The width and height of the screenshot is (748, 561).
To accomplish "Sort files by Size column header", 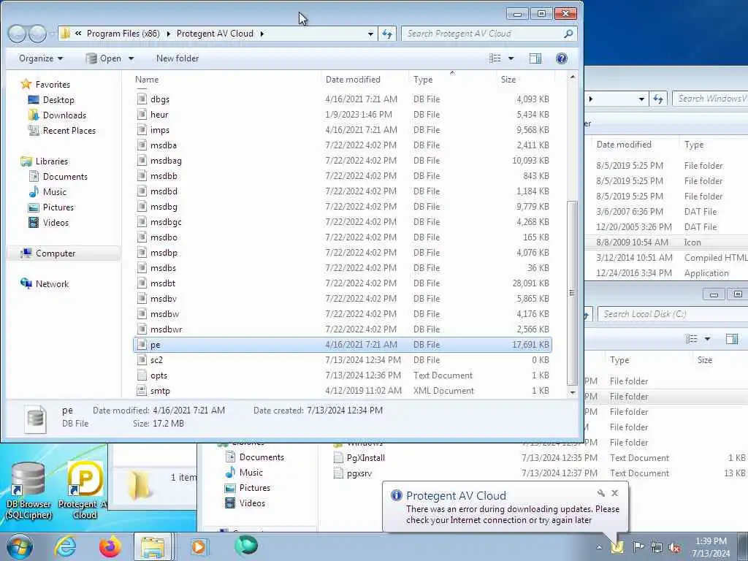I will [524, 80].
